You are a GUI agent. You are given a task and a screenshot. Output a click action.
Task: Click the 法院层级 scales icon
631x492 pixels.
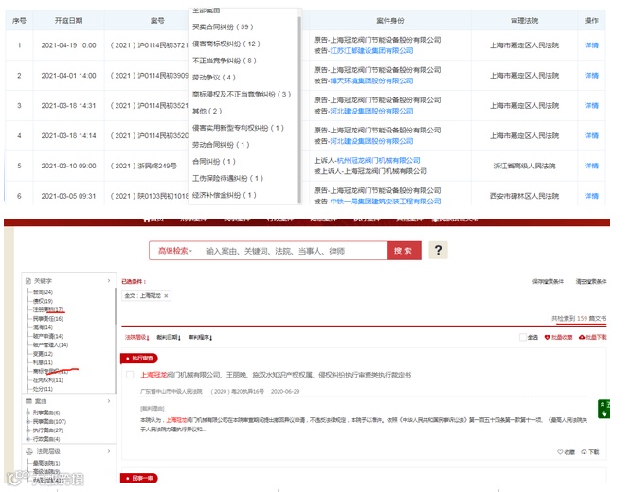tap(29, 451)
